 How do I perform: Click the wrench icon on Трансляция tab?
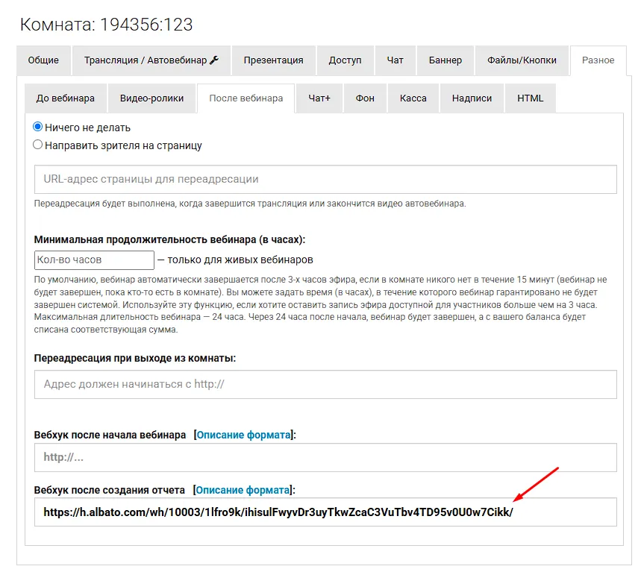tap(214, 60)
